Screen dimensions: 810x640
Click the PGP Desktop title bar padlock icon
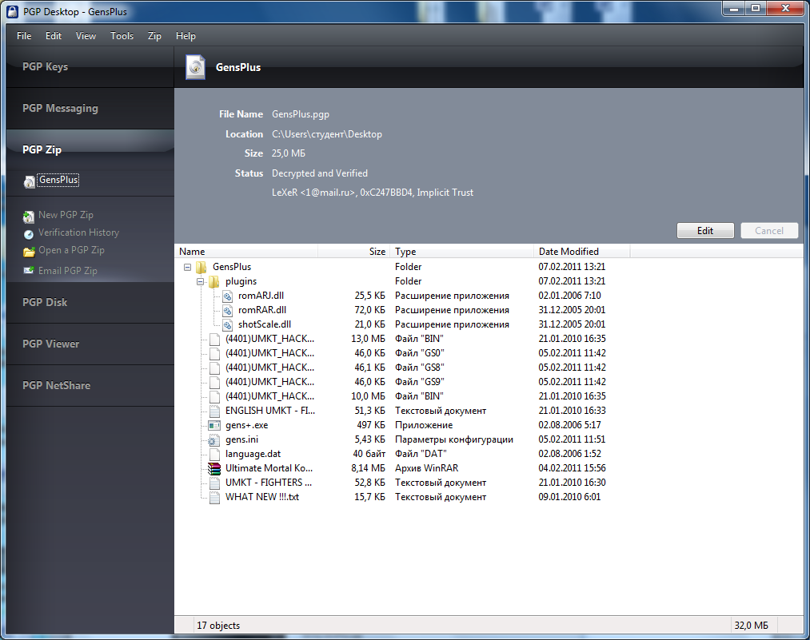pos(13,11)
